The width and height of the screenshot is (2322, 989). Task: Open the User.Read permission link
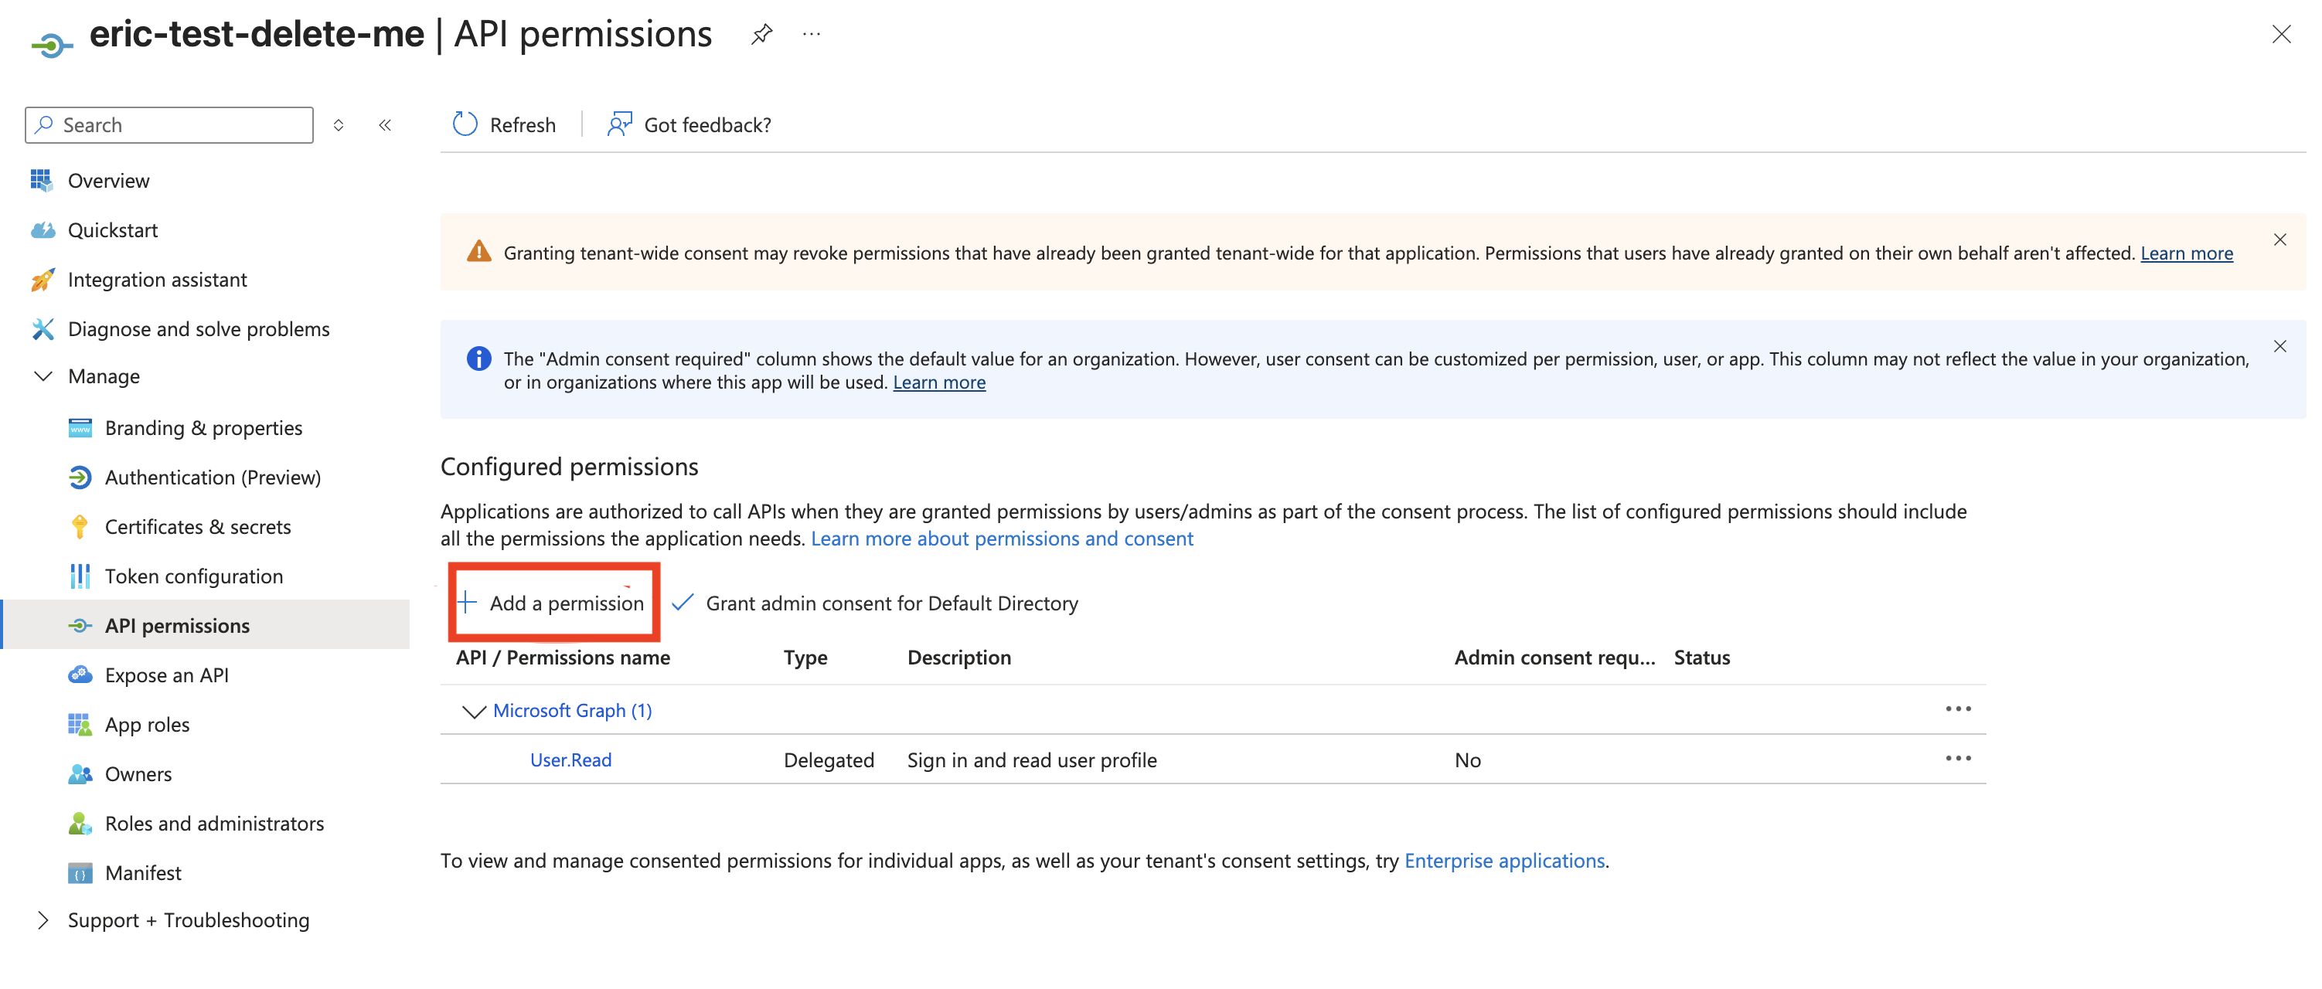coord(570,760)
